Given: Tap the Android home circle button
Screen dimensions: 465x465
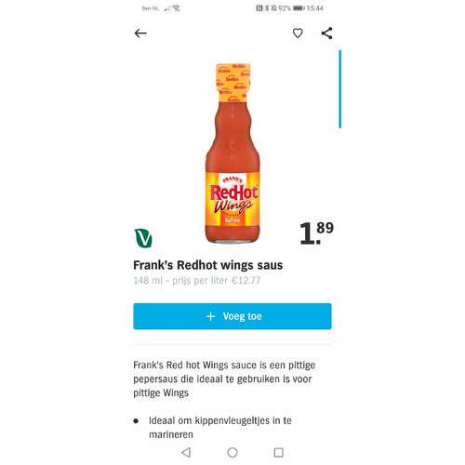Looking at the screenshot, I should click(x=232, y=452).
